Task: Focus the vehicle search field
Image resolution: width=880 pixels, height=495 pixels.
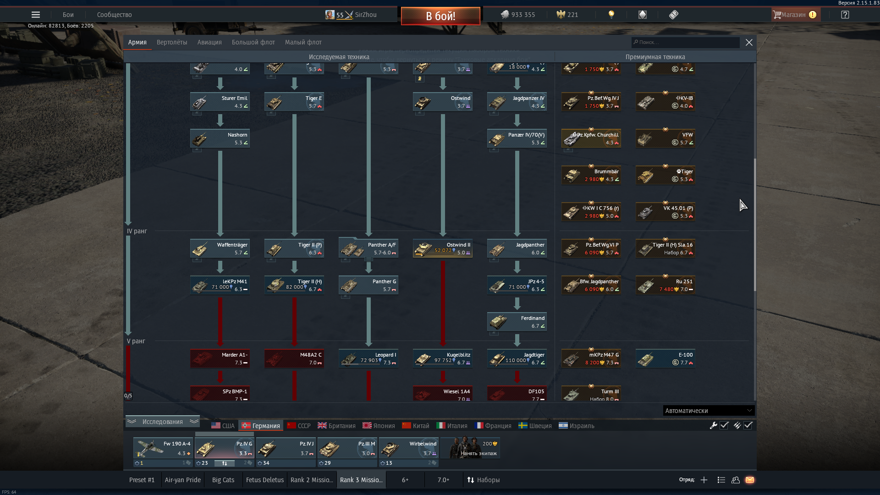Action: click(x=685, y=42)
